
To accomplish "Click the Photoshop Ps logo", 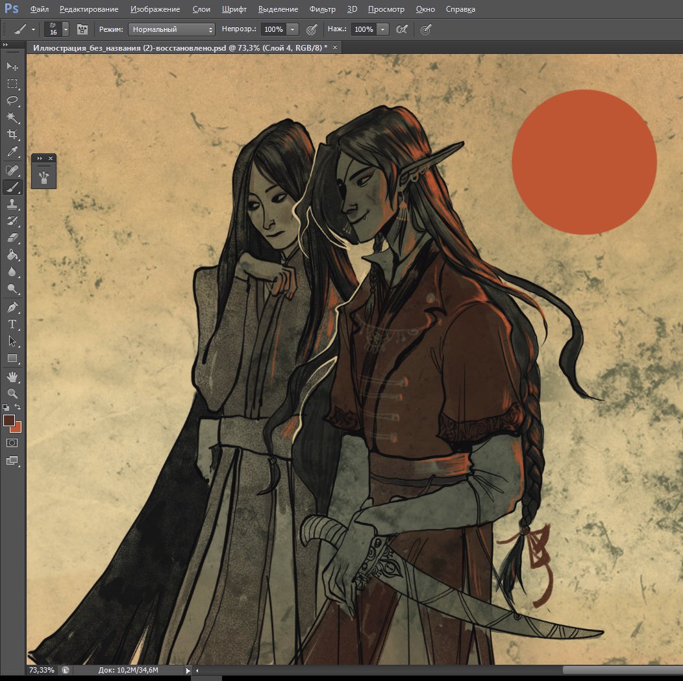I will [11, 8].
